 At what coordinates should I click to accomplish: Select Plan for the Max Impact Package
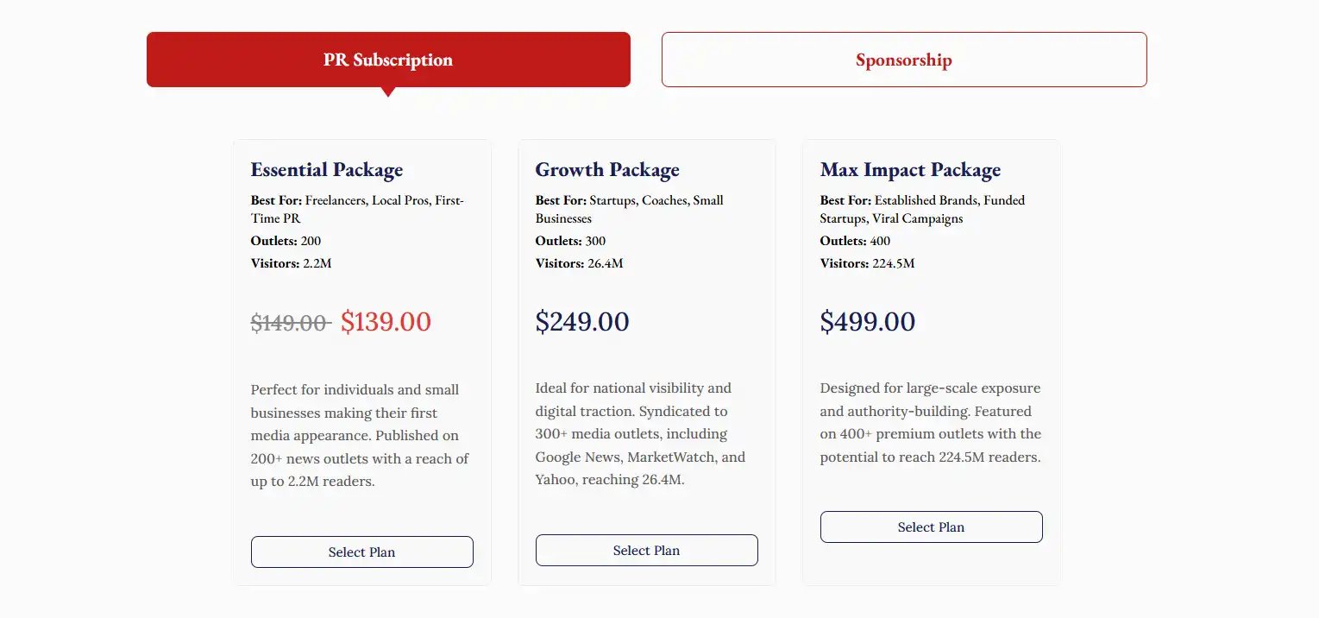pyautogui.click(x=932, y=527)
